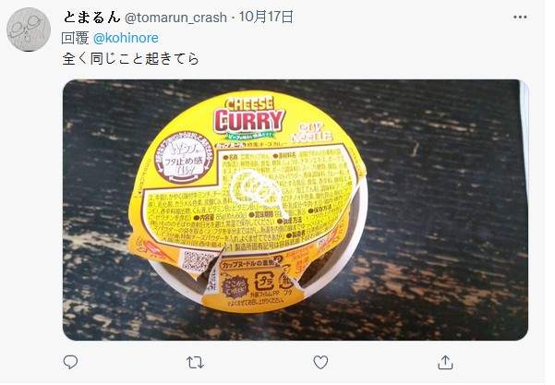Click the tweet text 全く同じこと起きてら

pos(130,58)
